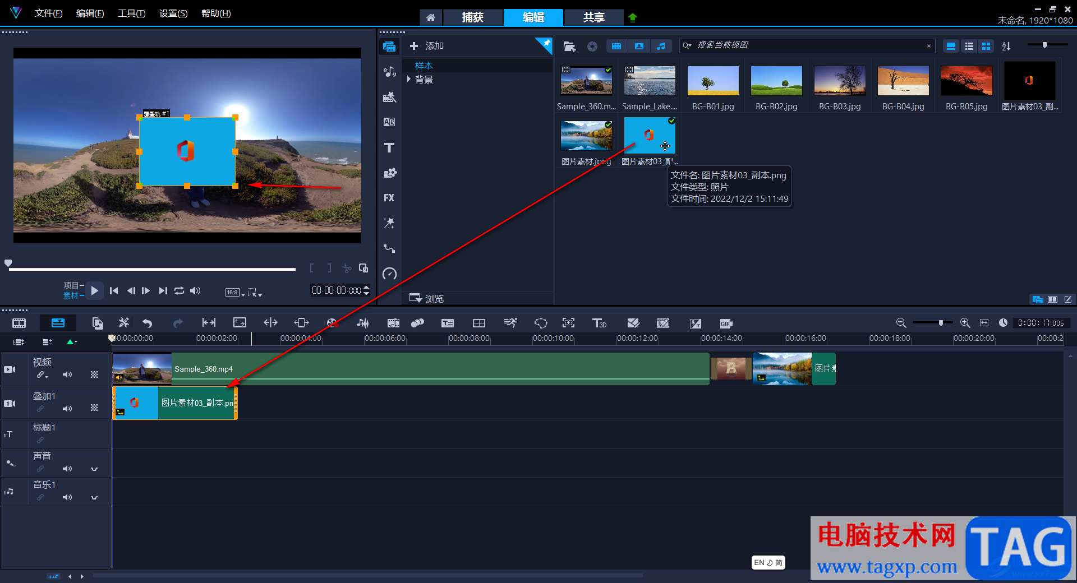This screenshot has height=583, width=1077.
Task: Expand the 音乐1 track chevron
Action: coord(94,498)
